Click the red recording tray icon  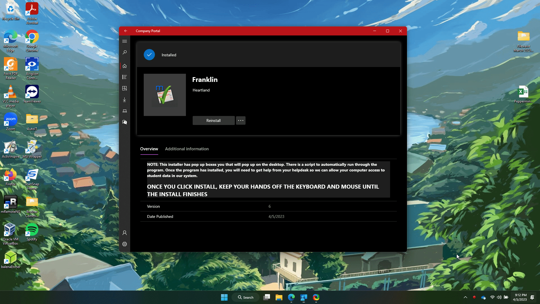[x=474, y=297]
